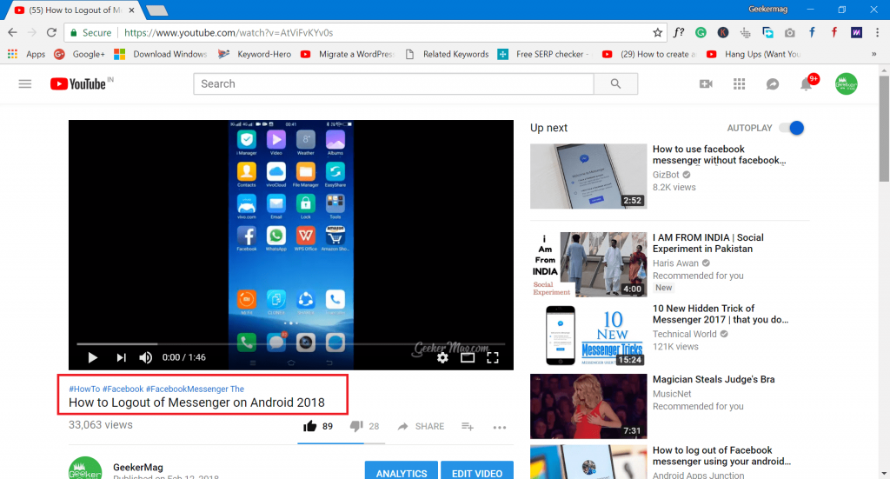The image size is (890, 479).
Task: Open the Keyword-Hero bookmark
Action: pyautogui.click(x=255, y=54)
